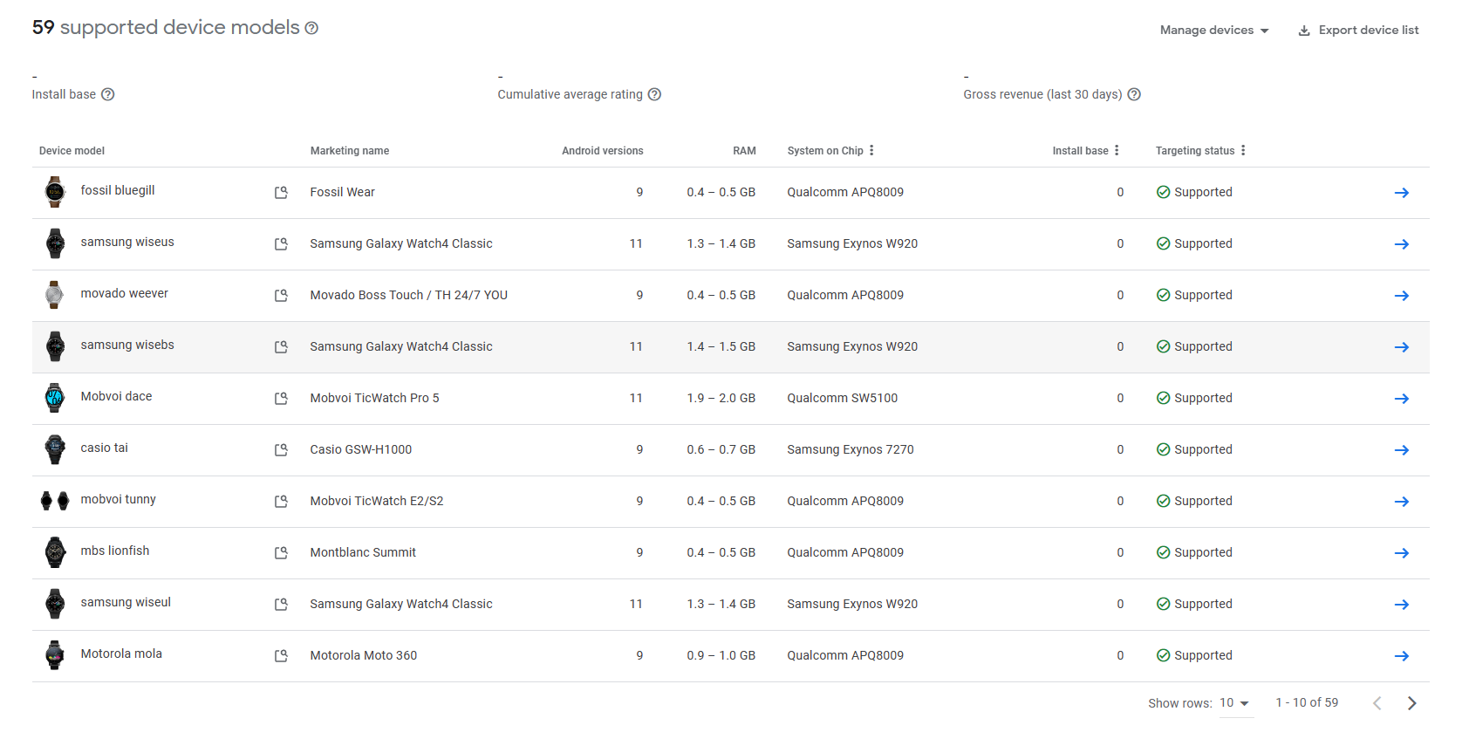The height and width of the screenshot is (739, 1469).
Task: Click the System on Chip header text
Action: point(825,151)
